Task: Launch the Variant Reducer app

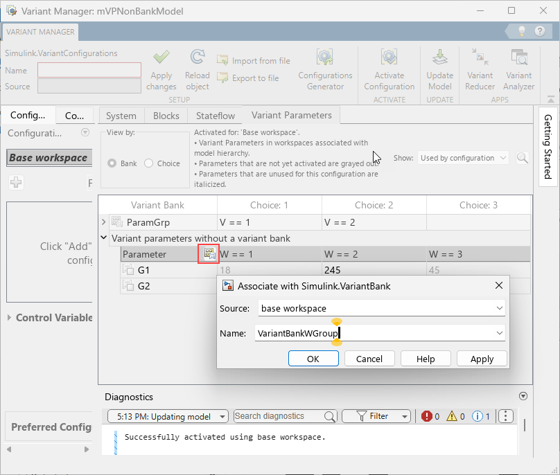Action: tap(480, 70)
